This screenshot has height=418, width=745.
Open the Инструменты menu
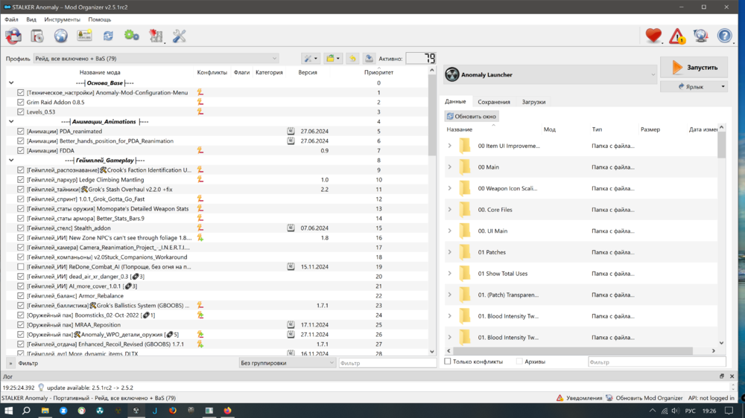[x=62, y=19]
